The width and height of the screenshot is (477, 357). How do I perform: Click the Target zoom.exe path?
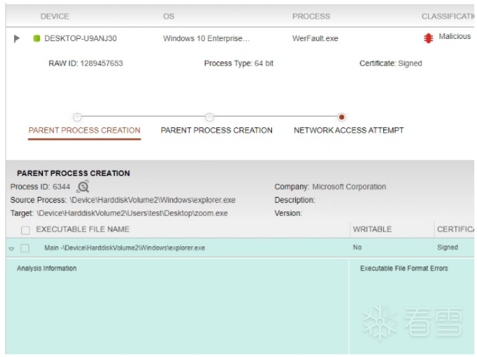[x=132, y=213]
